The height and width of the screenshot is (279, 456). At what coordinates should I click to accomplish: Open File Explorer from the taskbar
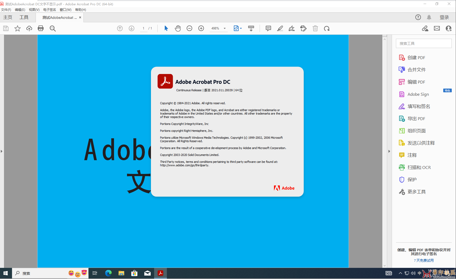click(x=121, y=273)
